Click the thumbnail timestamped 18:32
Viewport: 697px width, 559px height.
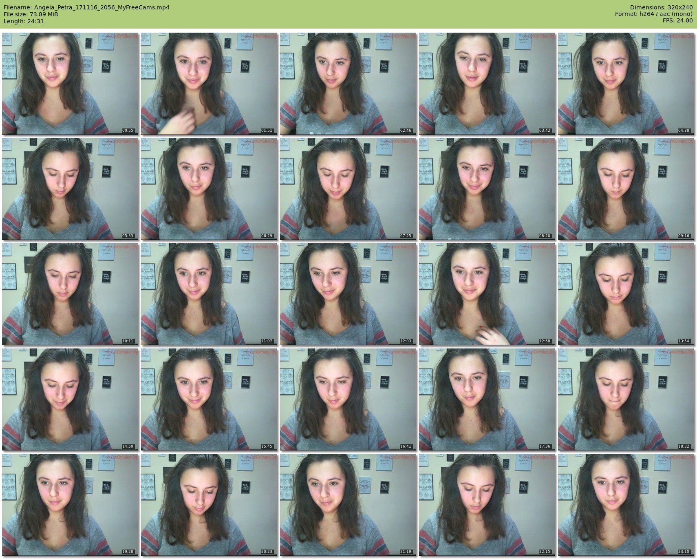tap(626, 399)
